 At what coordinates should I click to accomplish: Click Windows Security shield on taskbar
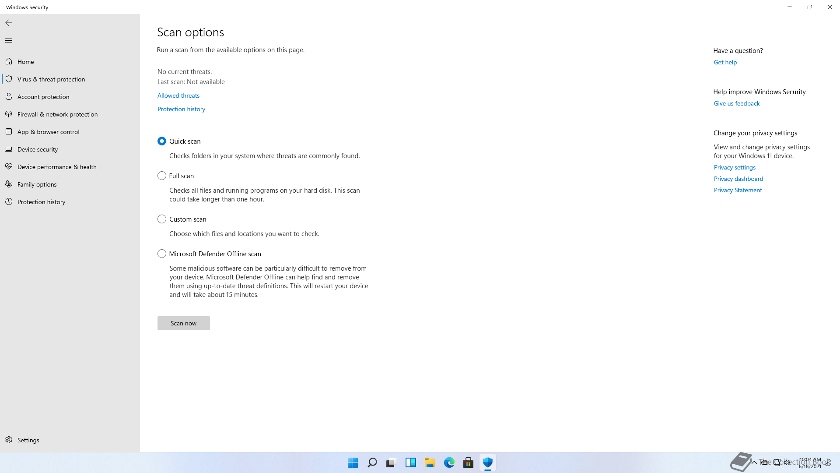coord(487,462)
